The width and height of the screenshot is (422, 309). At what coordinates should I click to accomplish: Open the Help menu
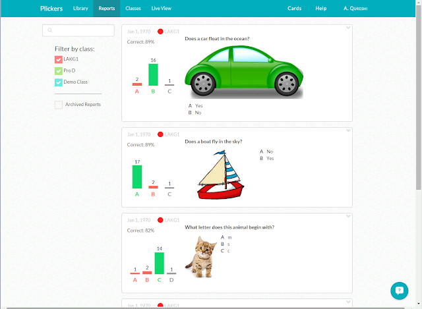pos(321,9)
